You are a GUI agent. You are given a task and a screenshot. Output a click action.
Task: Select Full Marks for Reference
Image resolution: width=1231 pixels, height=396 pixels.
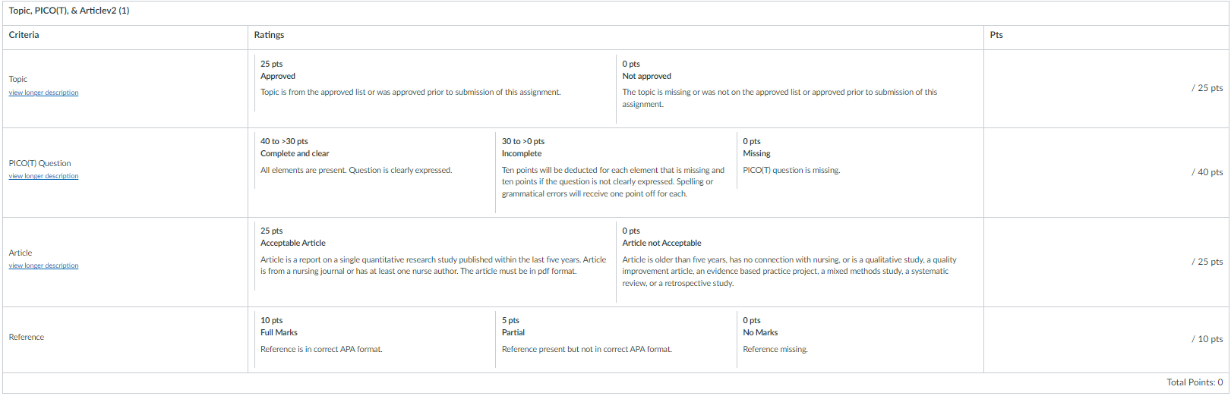(374, 339)
